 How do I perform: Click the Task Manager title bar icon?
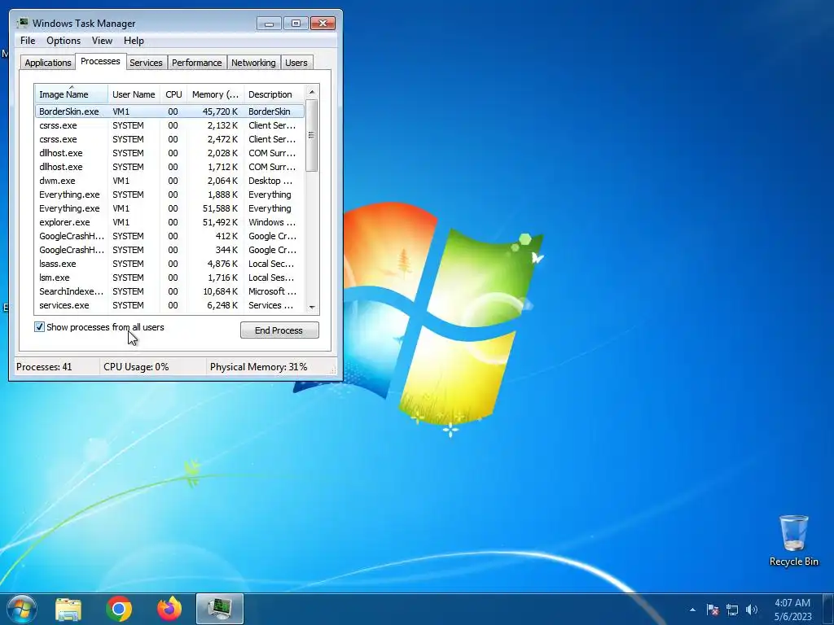tap(23, 23)
